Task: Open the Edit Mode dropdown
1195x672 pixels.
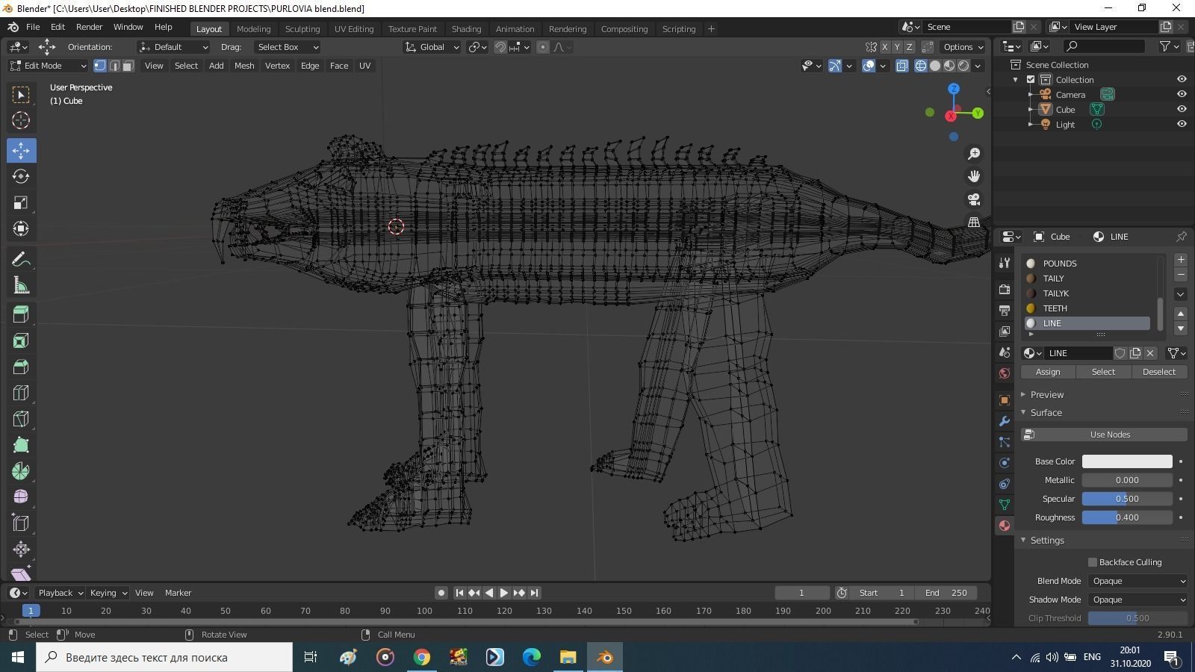Action: 48,66
